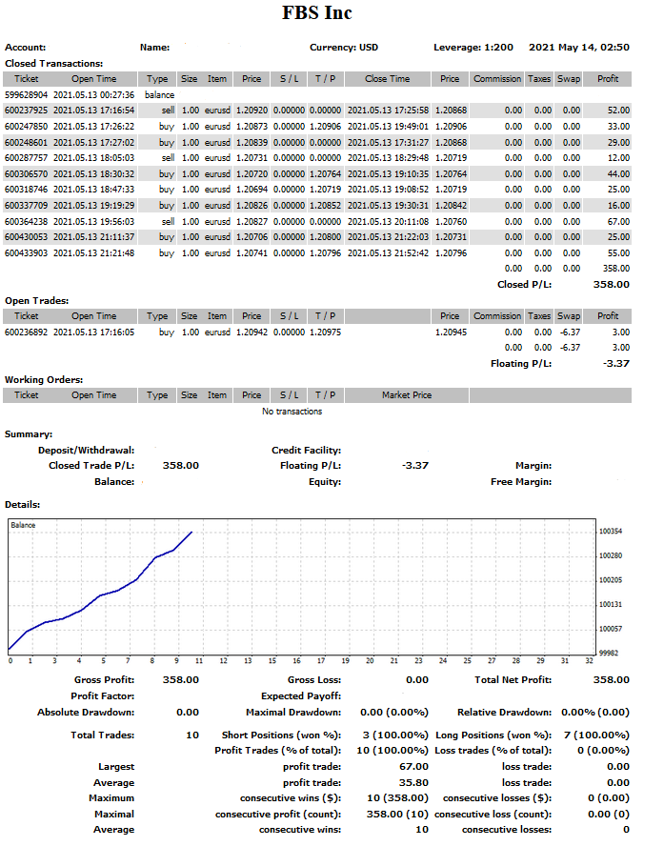
Task: Click the "Working Orders:" section heading
Action: point(44,380)
